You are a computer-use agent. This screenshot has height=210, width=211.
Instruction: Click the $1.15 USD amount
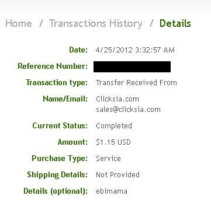[113, 142]
